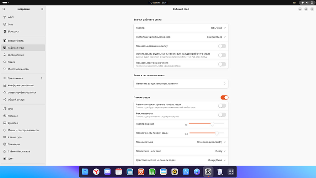
Task: Open the file manager from the dock
Action: (85, 171)
